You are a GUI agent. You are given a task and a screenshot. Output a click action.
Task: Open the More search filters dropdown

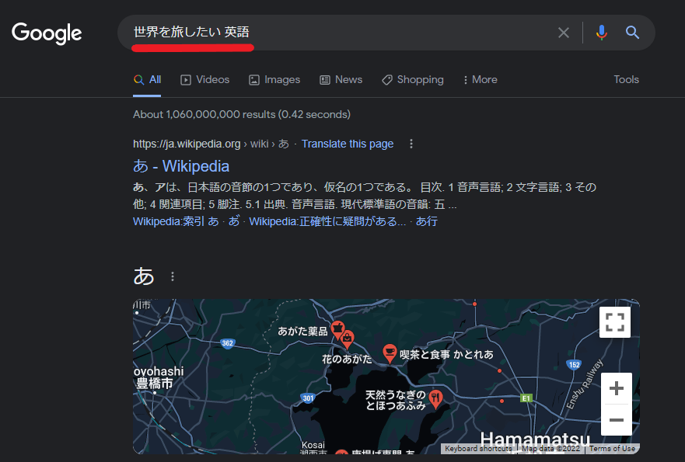pyautogui.click(x=479, y=79)
